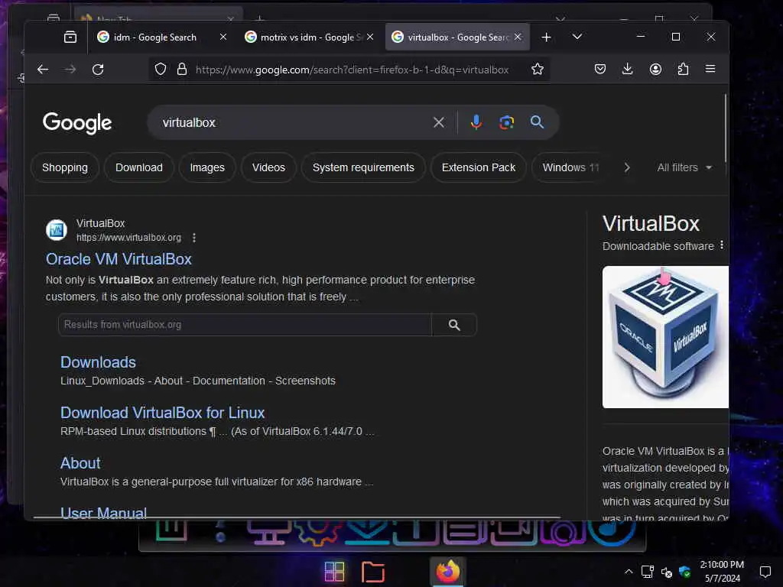The image size is (783, 587).
Task: Click the https://www.virtualbox.org URL text
Action: (x=128, y=238)
